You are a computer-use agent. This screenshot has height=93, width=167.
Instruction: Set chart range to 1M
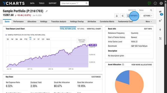tap(12, 39)
